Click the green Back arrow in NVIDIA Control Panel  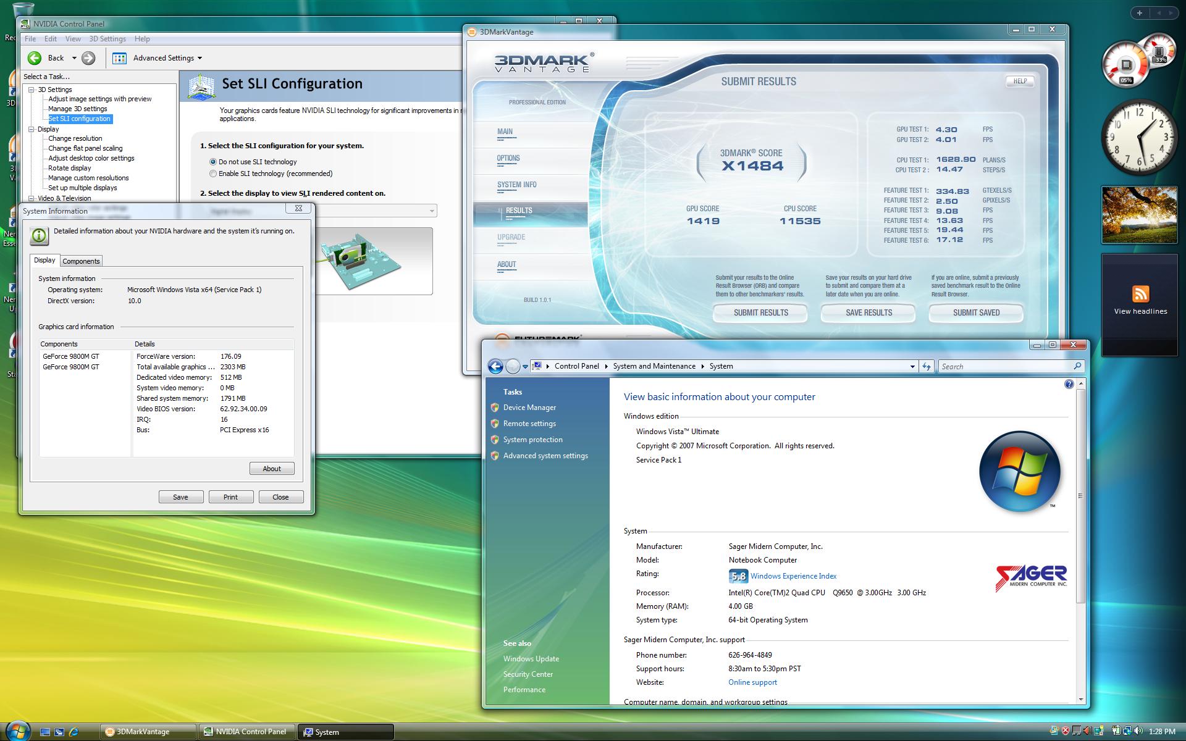(35, 58)
